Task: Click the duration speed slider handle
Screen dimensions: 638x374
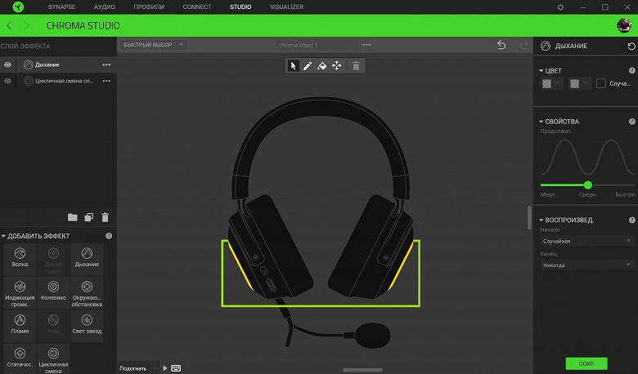Action: point(588,185)
